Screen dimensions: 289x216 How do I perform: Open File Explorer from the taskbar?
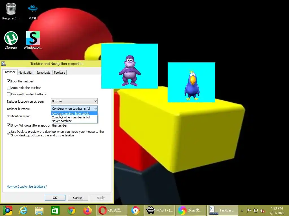pyautogui.click(x=39, y=210)
